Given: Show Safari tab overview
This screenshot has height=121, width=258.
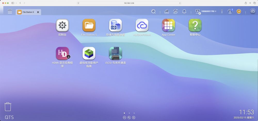Looking at the screenshot, I should tap(255, 3).
